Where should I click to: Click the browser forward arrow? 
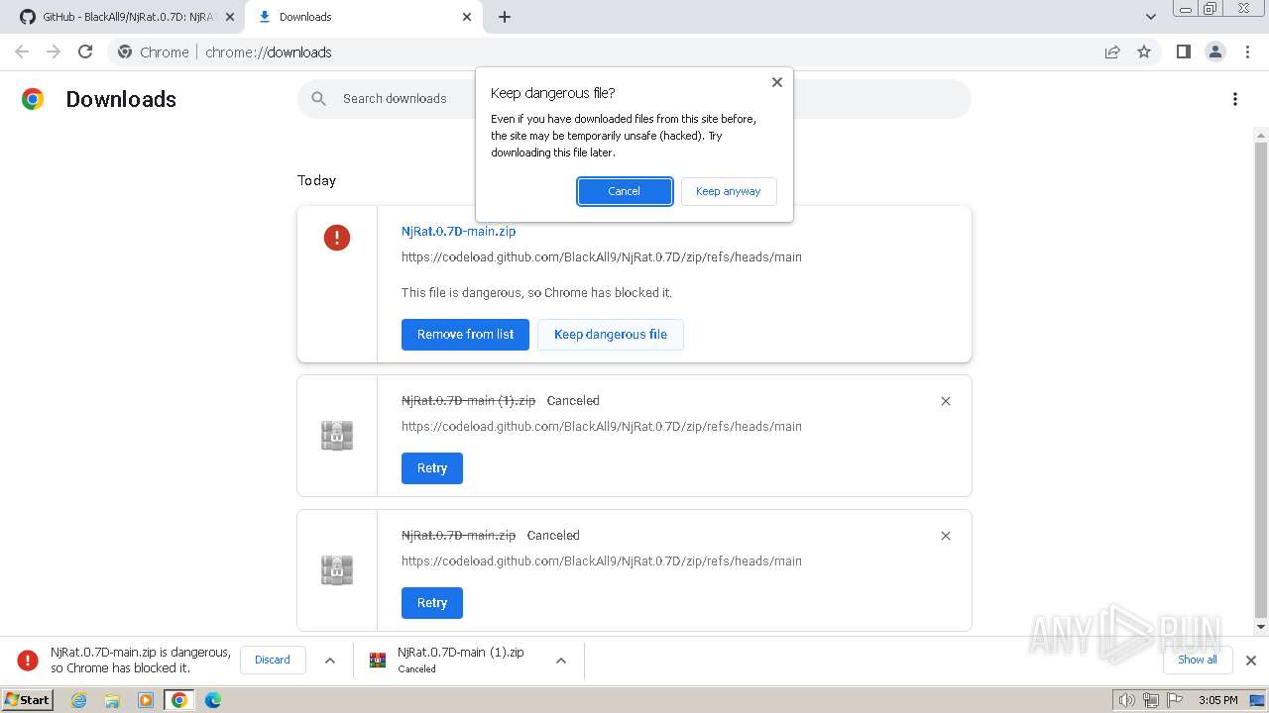pos(54,51)
